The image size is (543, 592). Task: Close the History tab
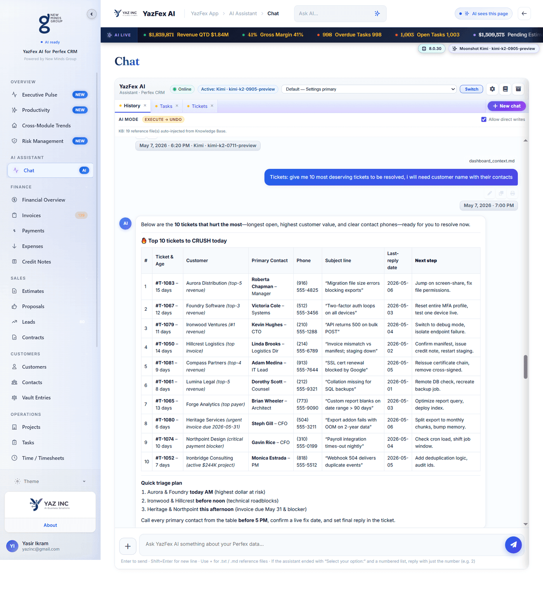pyautogui.click(x=145, y=105)
